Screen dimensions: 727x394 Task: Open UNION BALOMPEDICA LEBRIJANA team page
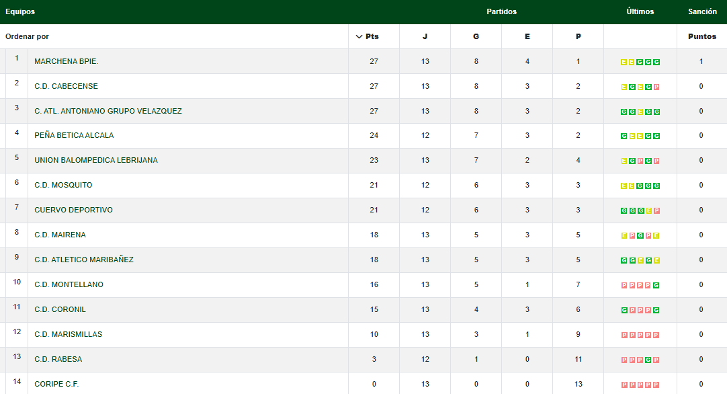[x=96, y=160]
